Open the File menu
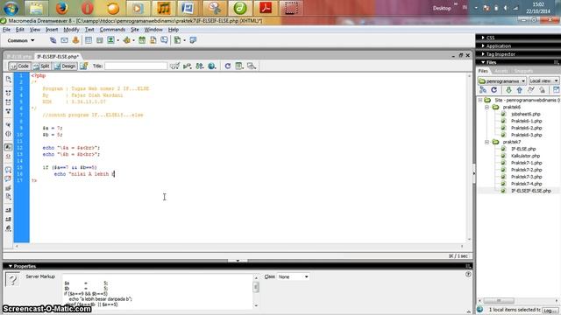 pyautogui.click(x=6, y=30)
